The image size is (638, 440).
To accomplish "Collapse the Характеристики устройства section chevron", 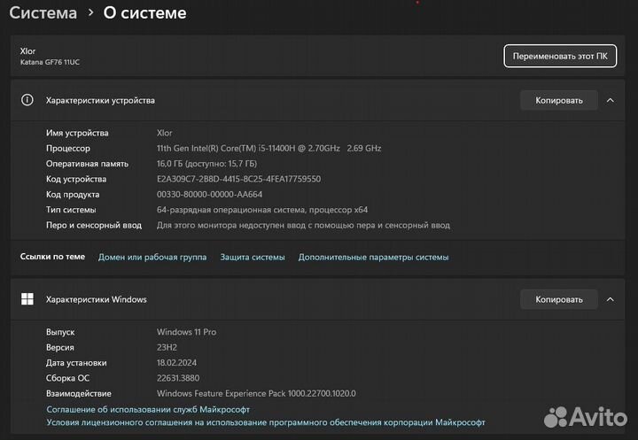I will [x=610, y=100].
